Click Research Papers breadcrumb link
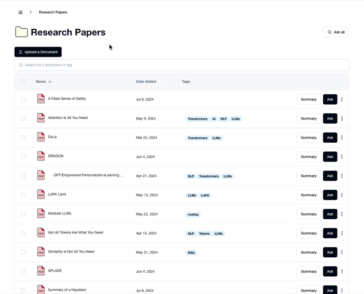 tap(53, 12)
